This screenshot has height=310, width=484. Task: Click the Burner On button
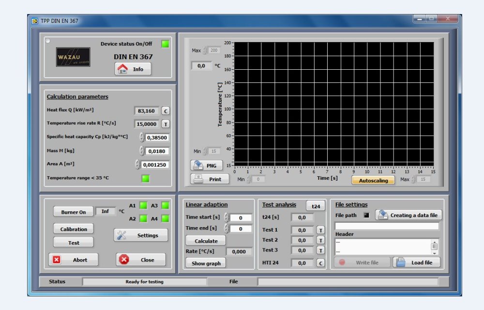pos(73,212)
